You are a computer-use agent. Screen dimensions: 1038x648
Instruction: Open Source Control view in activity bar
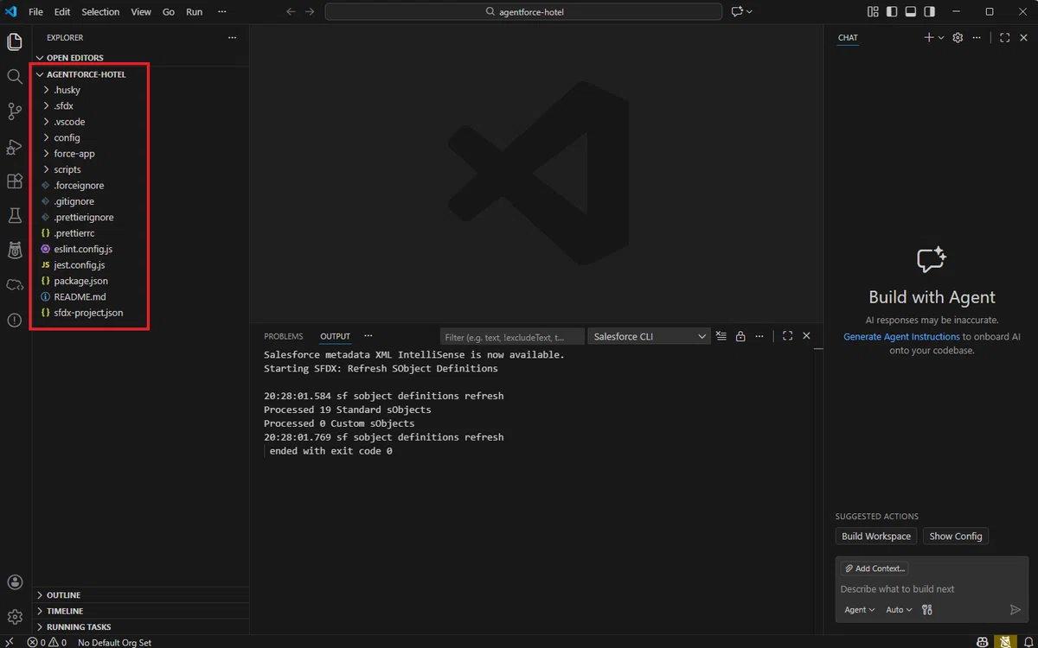click(x=15, y=111)
